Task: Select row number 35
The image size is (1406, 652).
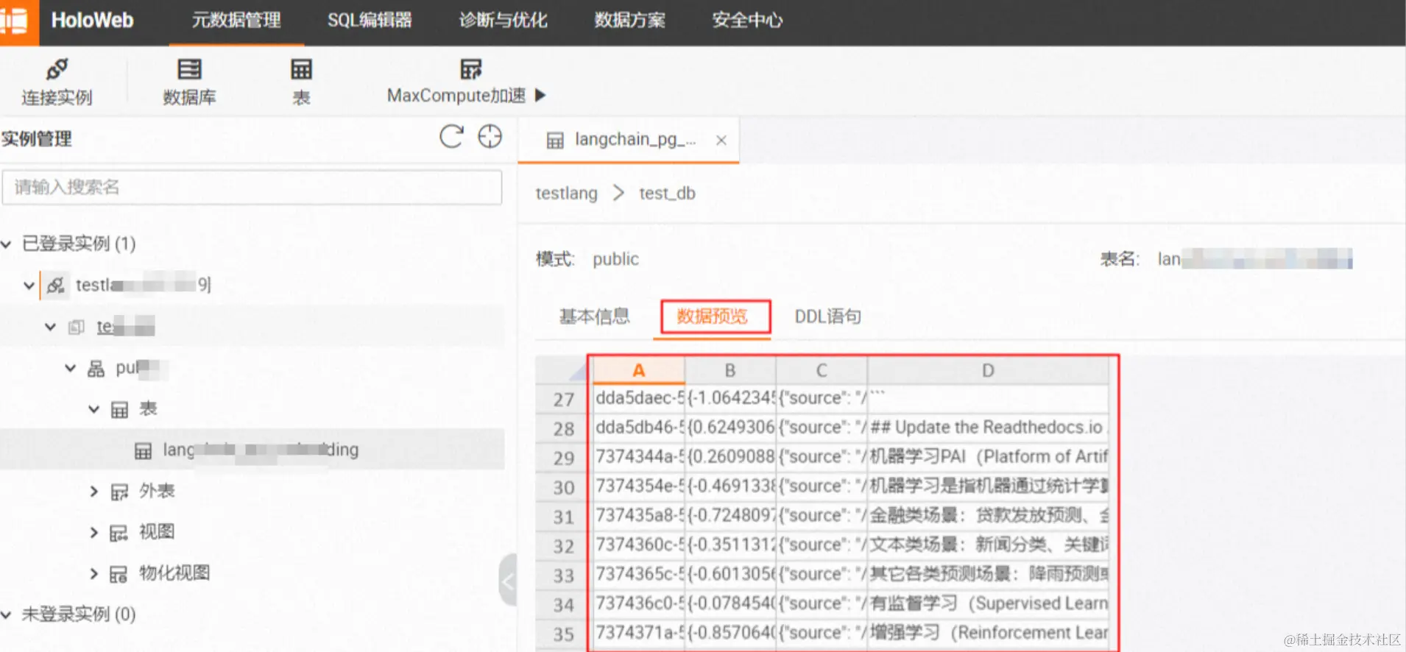Action: point(564,634)
